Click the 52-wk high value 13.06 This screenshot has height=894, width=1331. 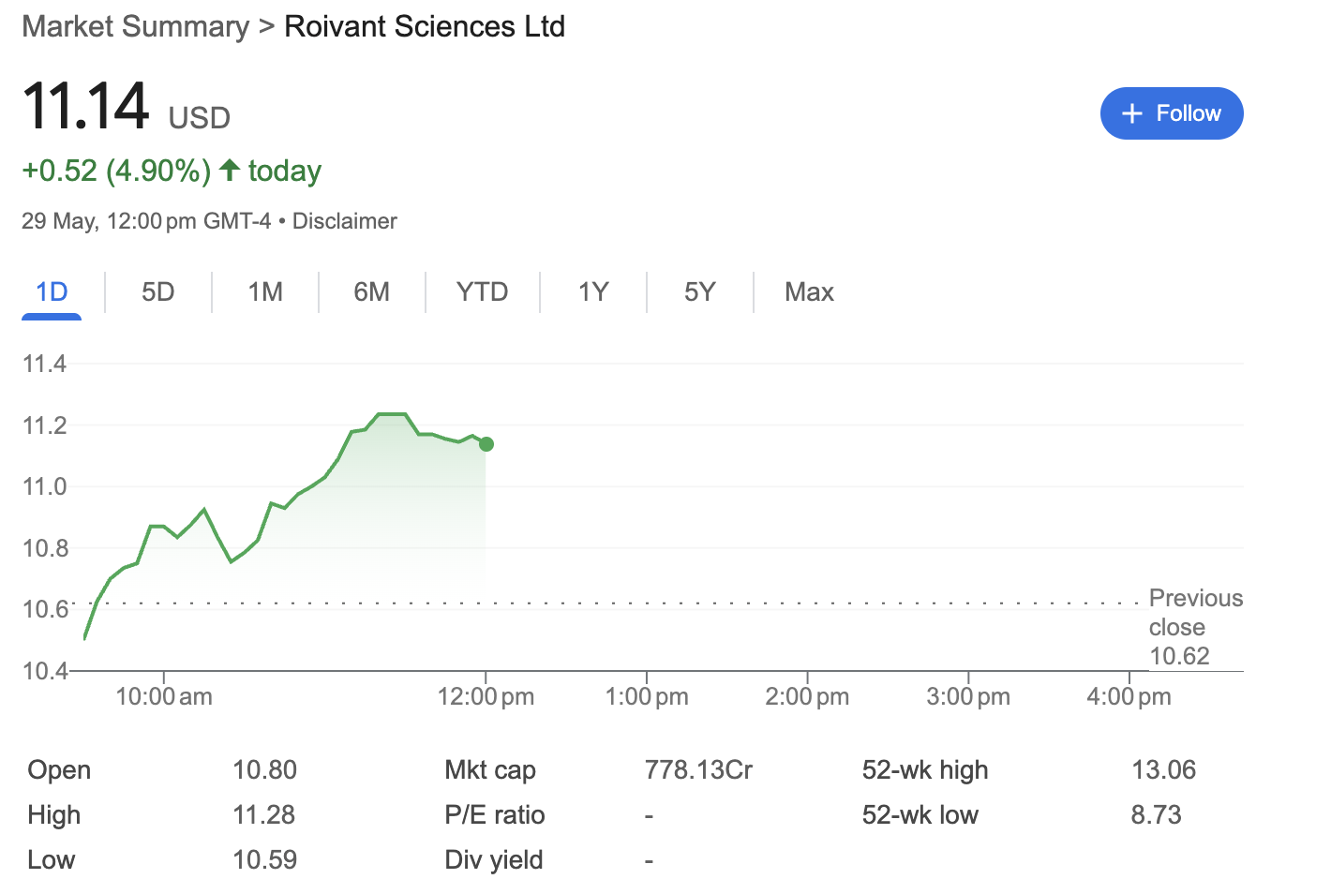point(1163,770)
